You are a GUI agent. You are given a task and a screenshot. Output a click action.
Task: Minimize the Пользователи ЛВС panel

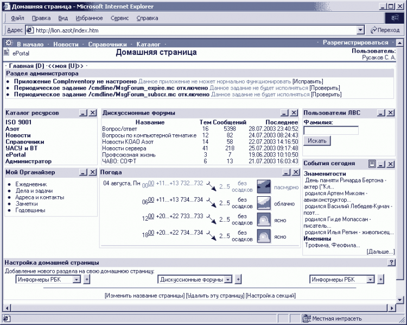pyautogui.click(x=381, y=113)
